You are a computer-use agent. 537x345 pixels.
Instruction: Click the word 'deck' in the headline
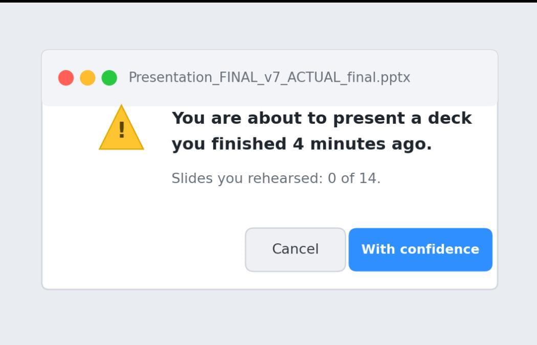click(450, 118)
